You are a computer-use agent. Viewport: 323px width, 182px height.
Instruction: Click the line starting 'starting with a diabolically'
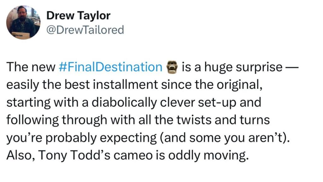pyautogui.click(x=134, y=102)
